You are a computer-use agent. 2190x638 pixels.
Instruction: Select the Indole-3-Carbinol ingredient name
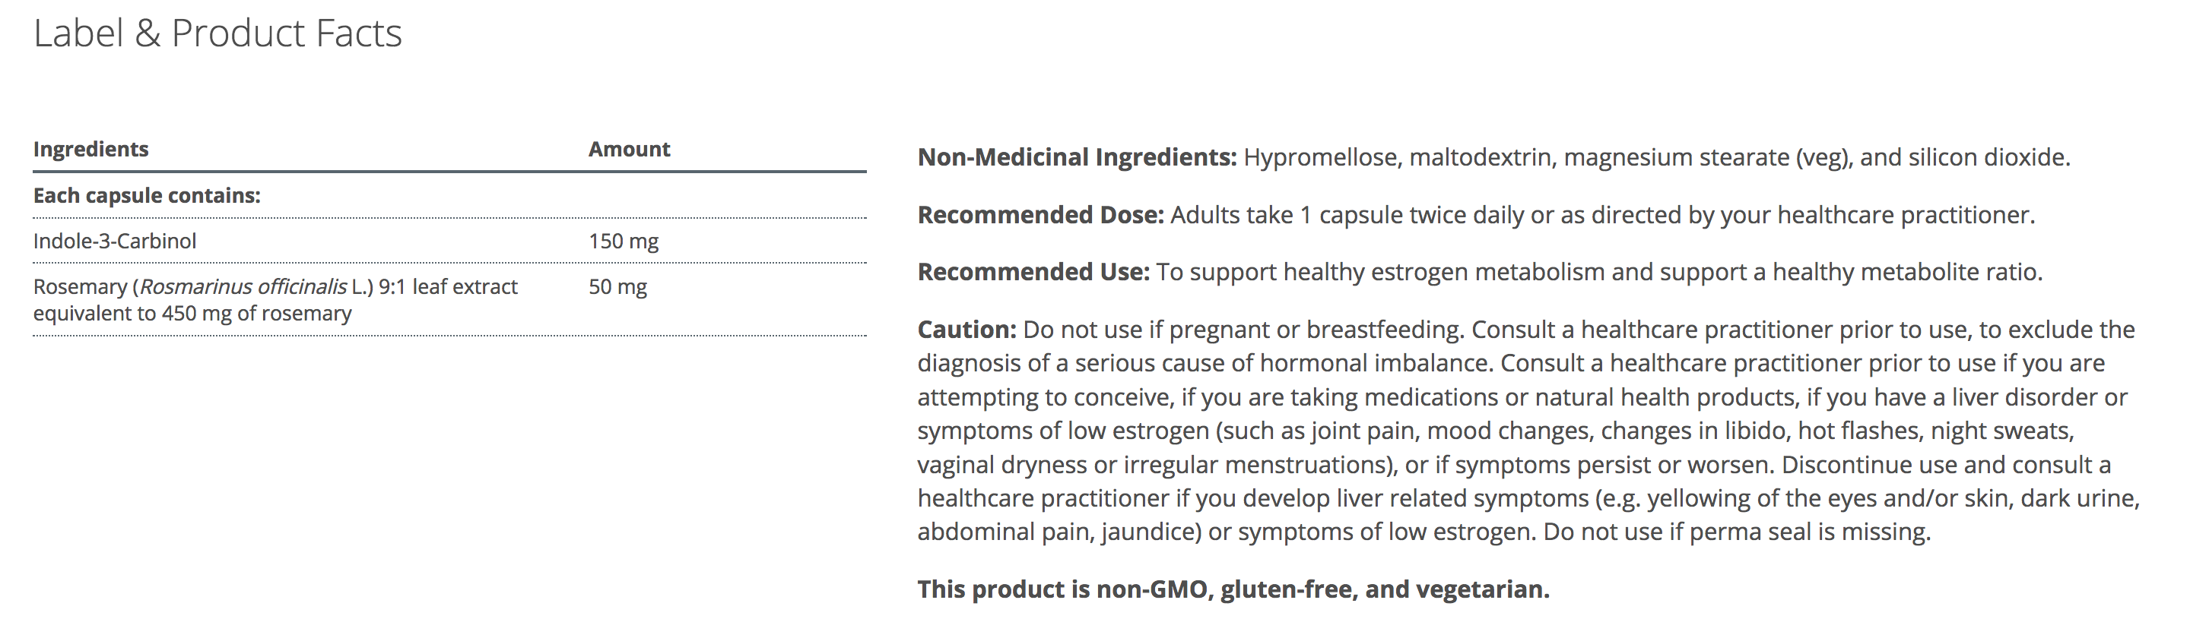(115, 242)
